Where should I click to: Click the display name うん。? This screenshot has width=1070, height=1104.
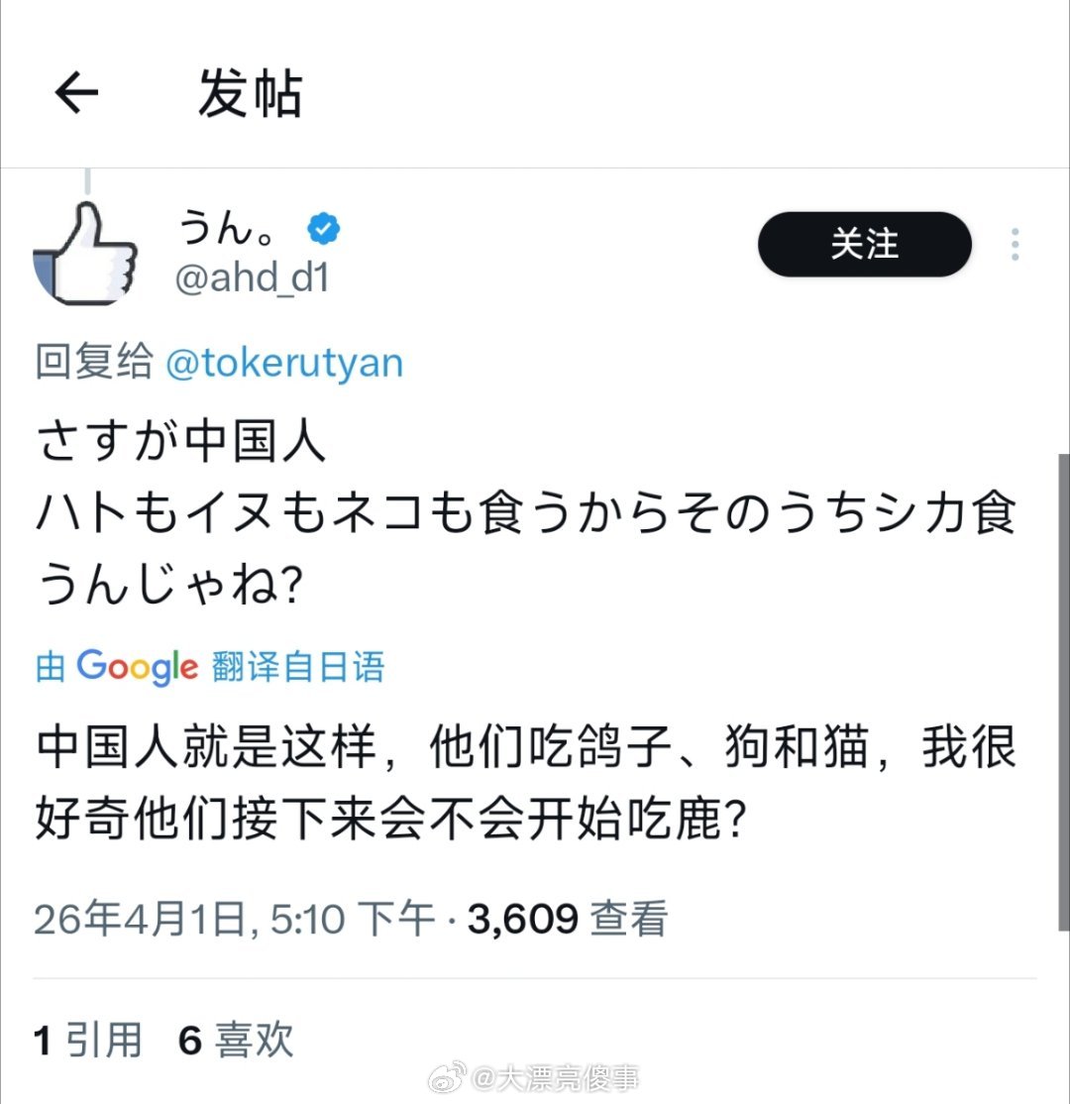tap(226, 228)
